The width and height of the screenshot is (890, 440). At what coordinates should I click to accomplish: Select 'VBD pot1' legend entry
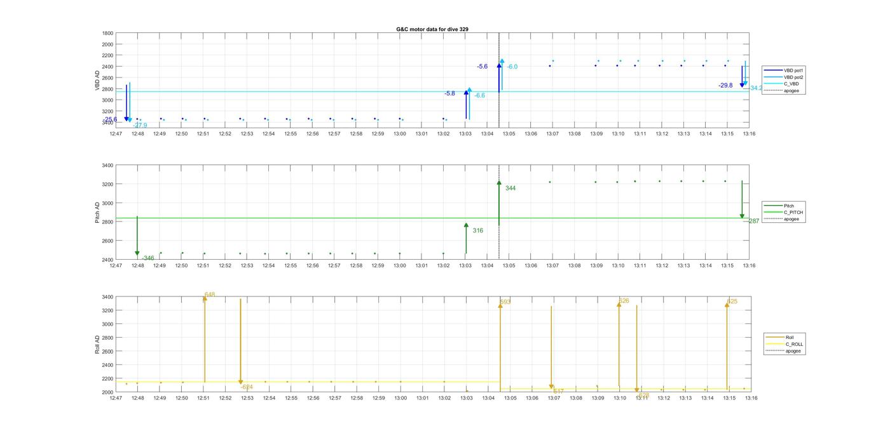[x=783, y=70]
